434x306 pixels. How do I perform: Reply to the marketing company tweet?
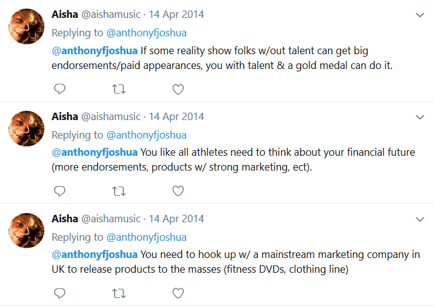60,292
